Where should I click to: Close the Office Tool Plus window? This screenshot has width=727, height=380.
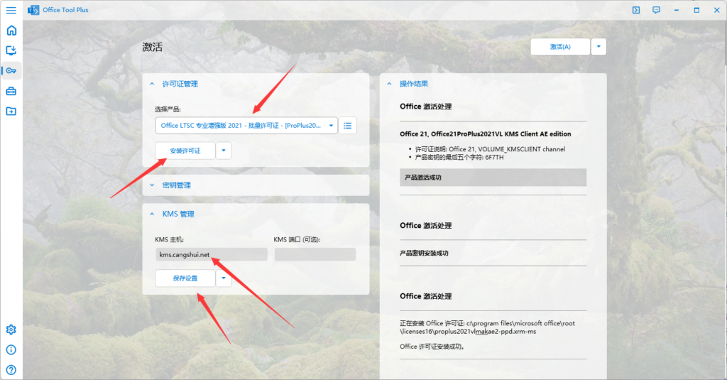pyautogui.click(x=716, y=10)
